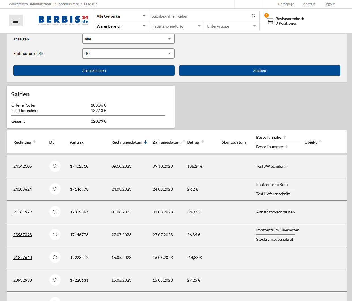352x301 pixels.
Task: Click the DL column header
Action: pos(52,142)
